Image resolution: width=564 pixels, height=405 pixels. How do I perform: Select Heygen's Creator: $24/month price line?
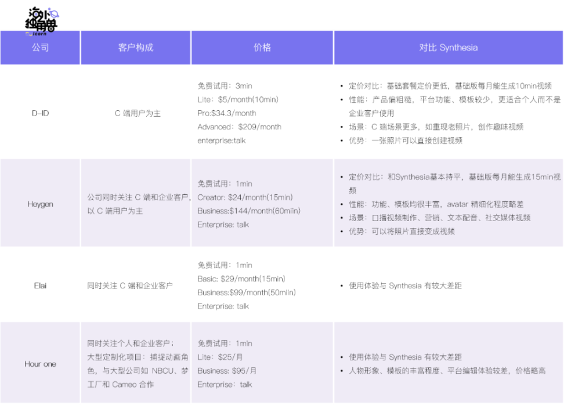tap(245, 197)
